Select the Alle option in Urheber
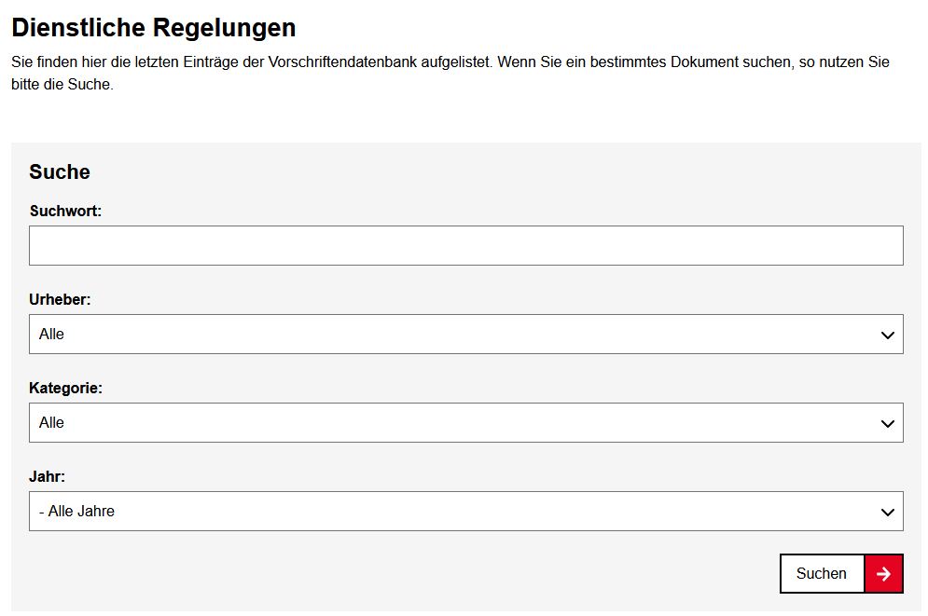This screenshot has height=616, width=928. click(51, 334)
